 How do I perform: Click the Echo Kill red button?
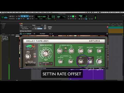pyautogui.click(x=35, y=56)
